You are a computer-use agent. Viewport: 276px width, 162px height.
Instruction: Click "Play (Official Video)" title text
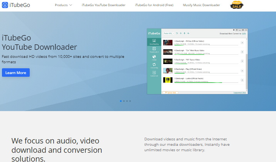point(188,69)
